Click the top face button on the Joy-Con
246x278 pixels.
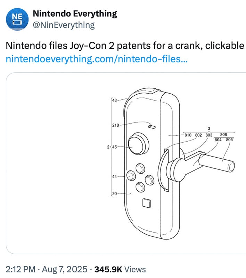(x=141, y=168)
